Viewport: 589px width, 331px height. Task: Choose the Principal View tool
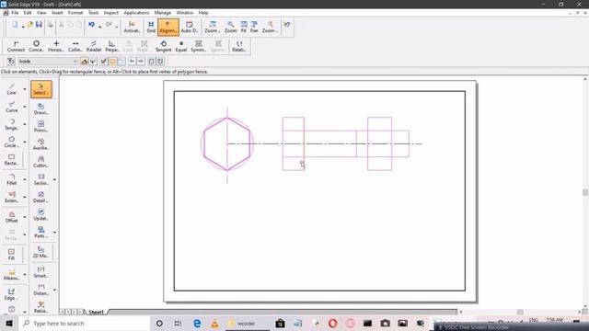click(x=40, y=127)
